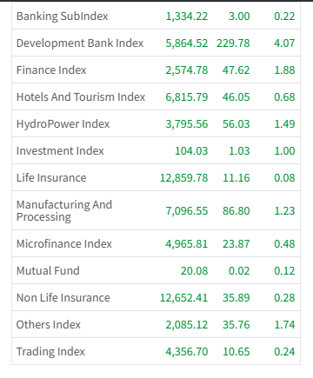Click point change 229.78 cell
This screenshot has width=313, height=378.
pyautogui.click(x=233, y=43)
